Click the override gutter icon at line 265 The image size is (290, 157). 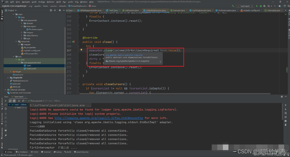(74, 42)
